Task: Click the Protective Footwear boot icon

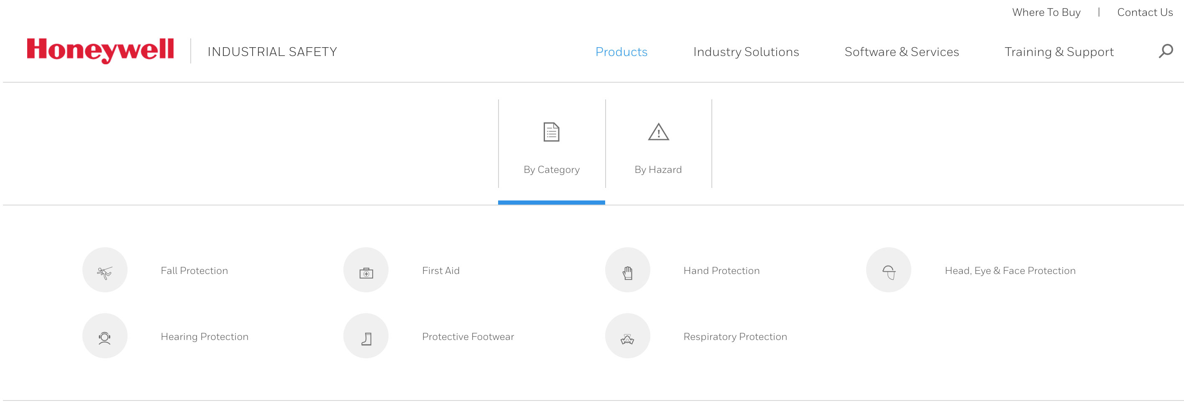Action: tap(366, 337)
